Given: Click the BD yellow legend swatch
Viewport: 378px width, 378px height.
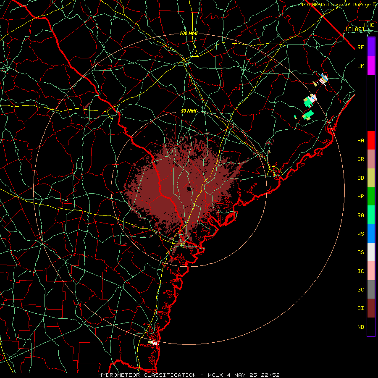Looking at the screenshot, I should (x=371, y=178).
